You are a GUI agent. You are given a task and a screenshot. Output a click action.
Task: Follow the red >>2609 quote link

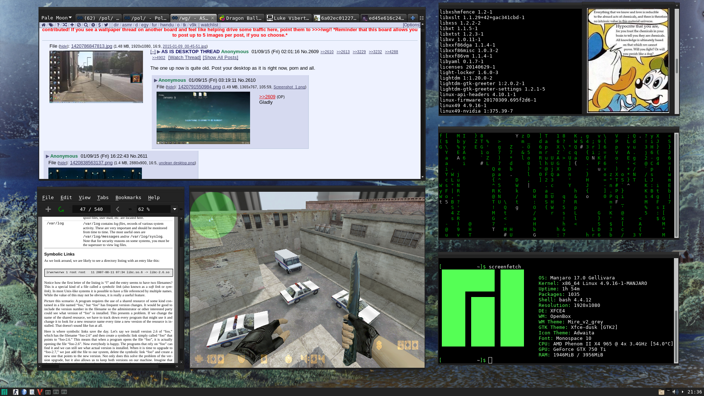[x=267, y=97]
